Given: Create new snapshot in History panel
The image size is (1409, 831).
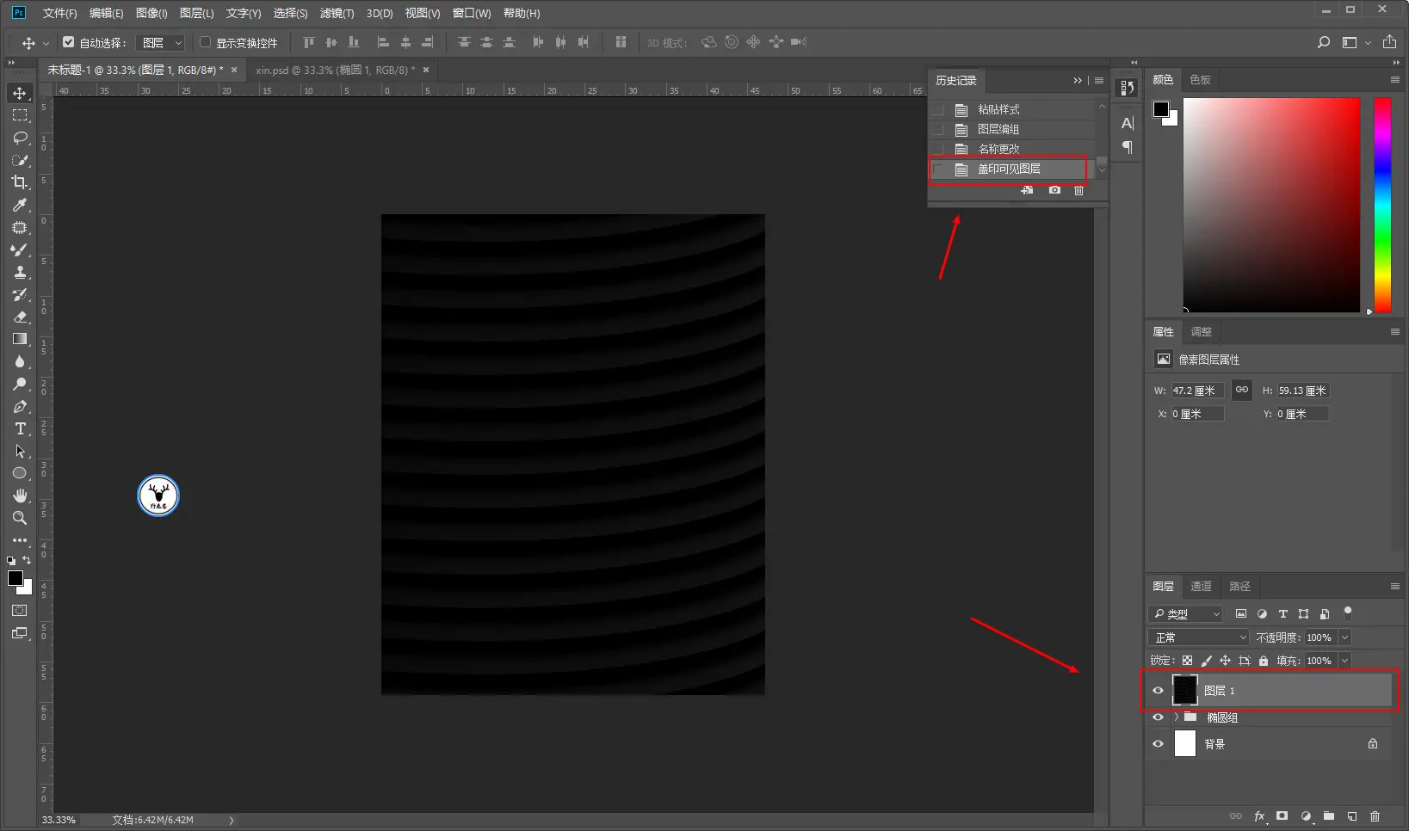Looking at the screenshot, I should pos(1054,190).
